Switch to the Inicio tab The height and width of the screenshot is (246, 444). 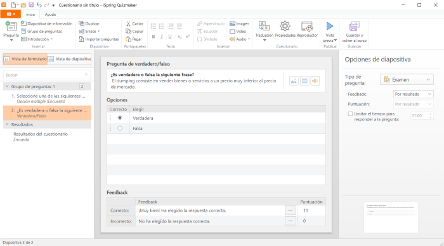coord(30,15)
